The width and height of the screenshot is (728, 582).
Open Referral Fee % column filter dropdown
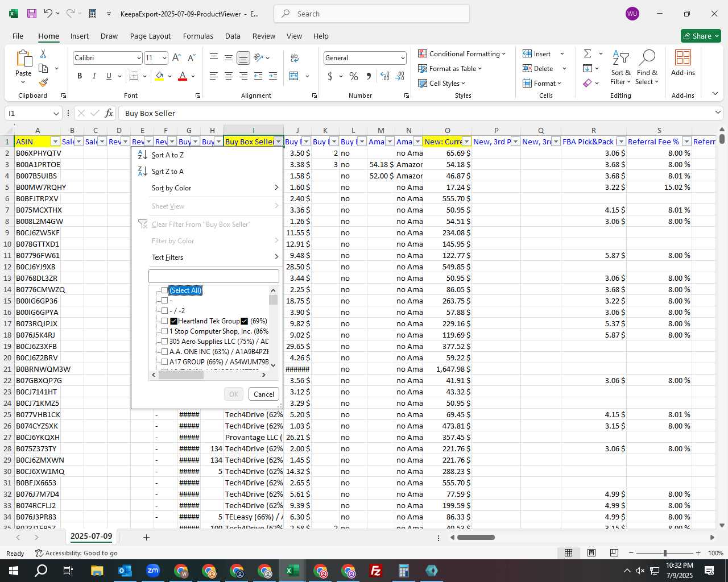pyautogui.click(x=686, y=142)
